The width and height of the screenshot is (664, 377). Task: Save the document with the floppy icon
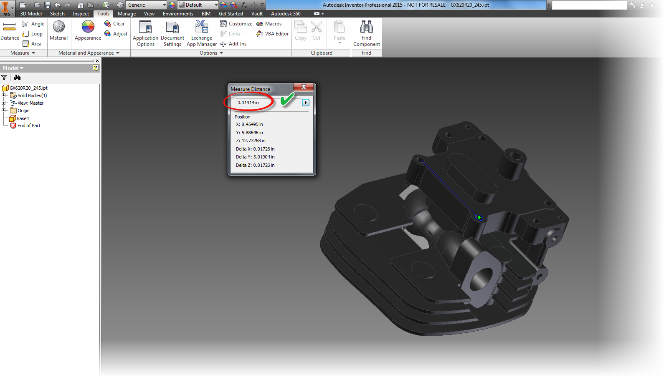click(x=47, y=5)
